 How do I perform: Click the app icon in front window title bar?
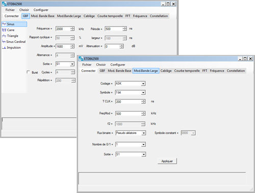[x=81, y=59]
